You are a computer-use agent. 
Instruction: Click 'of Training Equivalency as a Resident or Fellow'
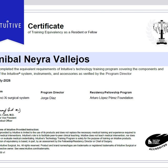coord(62,32)
